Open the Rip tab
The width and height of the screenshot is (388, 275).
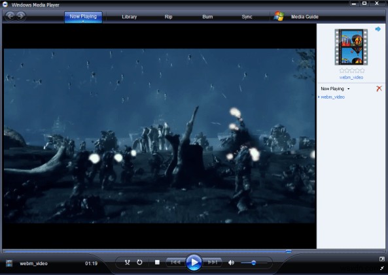click(168, 17)
